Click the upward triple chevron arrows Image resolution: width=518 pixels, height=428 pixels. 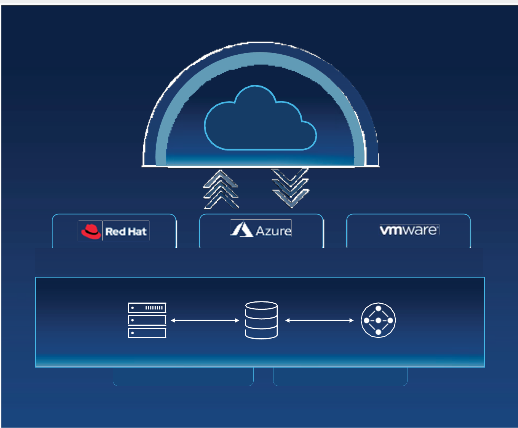[x=221, y=190]
